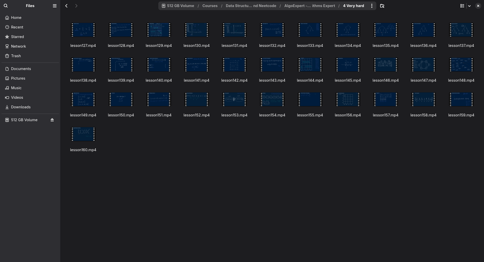
Task: Click the search magnifier icon
Action: [x=6, y=6]
